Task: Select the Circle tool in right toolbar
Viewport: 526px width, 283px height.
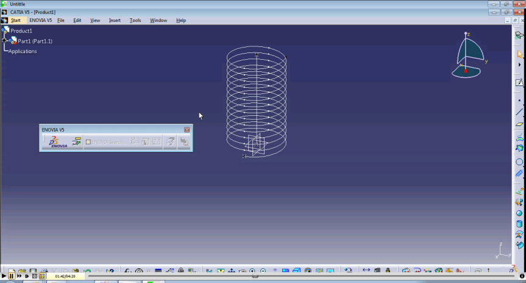Action: point(519,162)
